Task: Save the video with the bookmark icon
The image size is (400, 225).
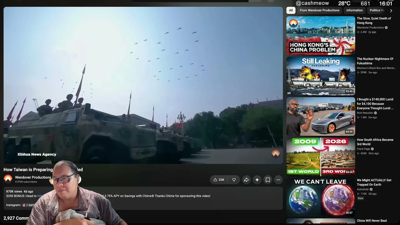Action: click(x=268, y=180)
